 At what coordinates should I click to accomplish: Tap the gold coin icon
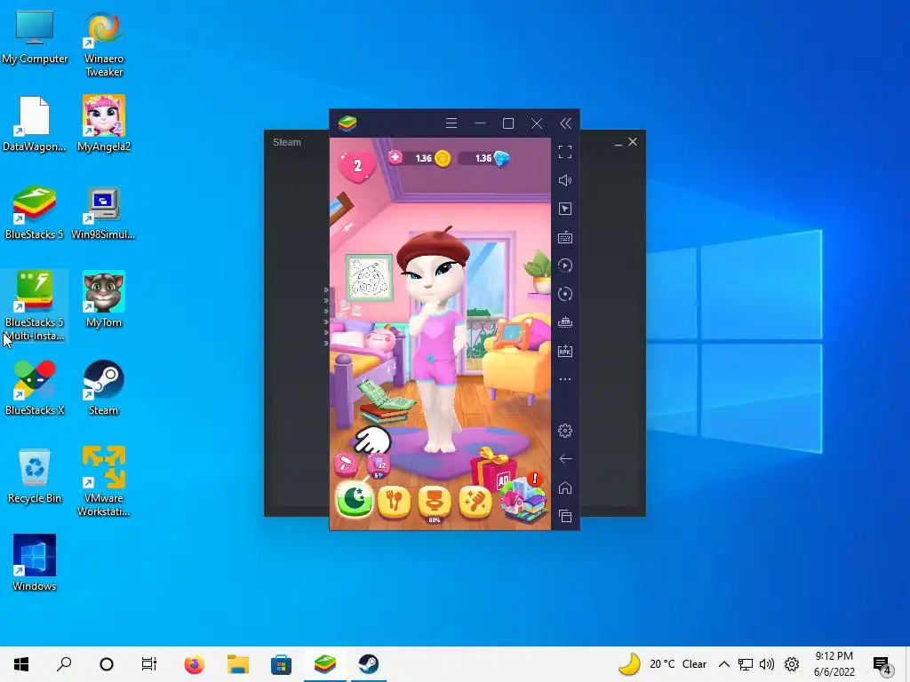tap(443, 158)
